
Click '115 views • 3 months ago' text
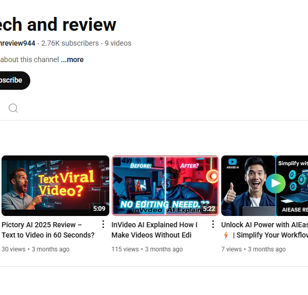click(x=147, y=249)
